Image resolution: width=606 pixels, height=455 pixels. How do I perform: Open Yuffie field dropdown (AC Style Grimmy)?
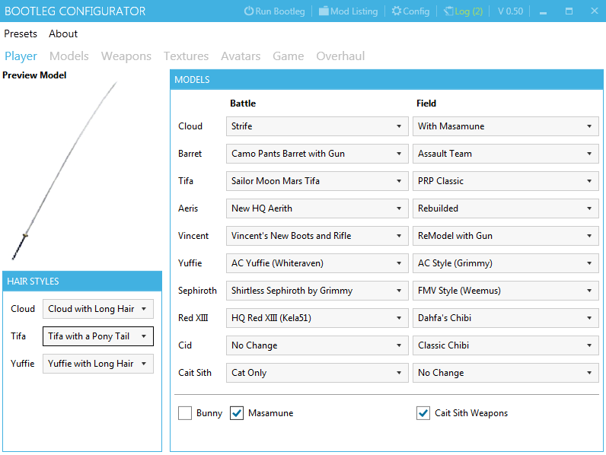(x=506, y=263)
